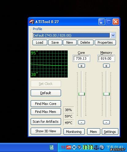Click the red ATI tray icon
Viewport: 127px width, 152px height.
(69, 147)
